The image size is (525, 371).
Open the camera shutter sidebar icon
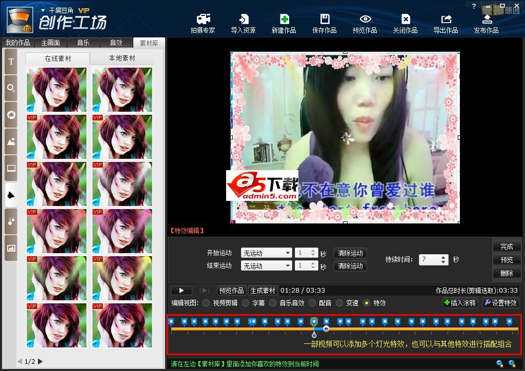[11, 115]
